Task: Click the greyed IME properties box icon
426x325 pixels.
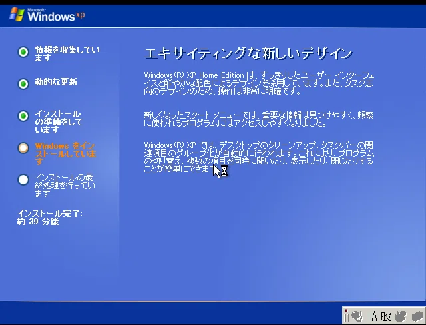Action: [x=417, y=316]
